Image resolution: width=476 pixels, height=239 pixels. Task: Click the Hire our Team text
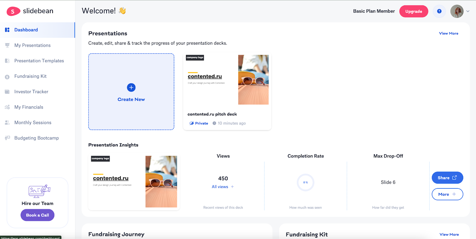(x=37, y=204)
